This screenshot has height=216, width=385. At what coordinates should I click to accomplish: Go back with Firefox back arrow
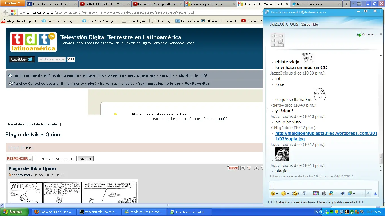tap(5, 13)
